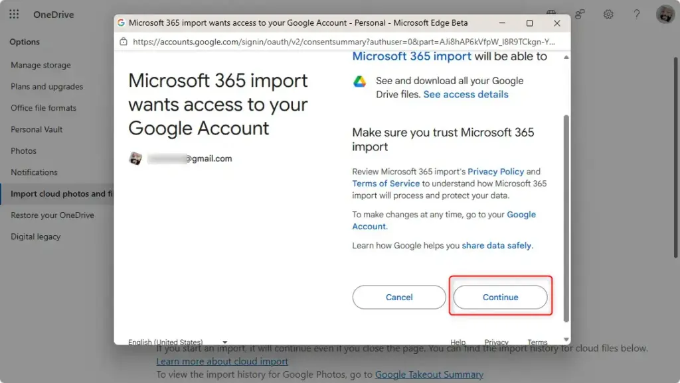Open the share data safely link
This screenshot has height=383, width=680.
(497, 245)
